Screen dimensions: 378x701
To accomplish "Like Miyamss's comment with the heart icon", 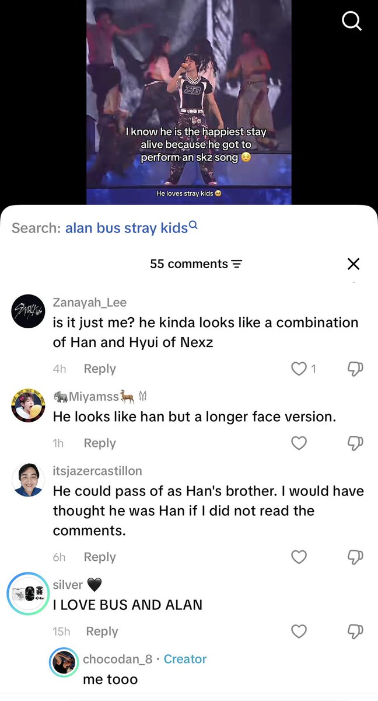I will pyautogui.click(x=299, y=443).
